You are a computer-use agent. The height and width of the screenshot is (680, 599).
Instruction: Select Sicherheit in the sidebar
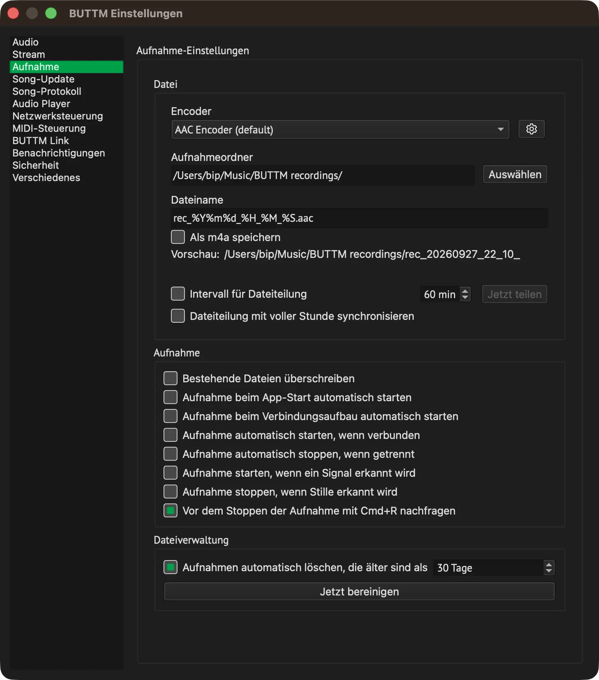pos(67,165)
